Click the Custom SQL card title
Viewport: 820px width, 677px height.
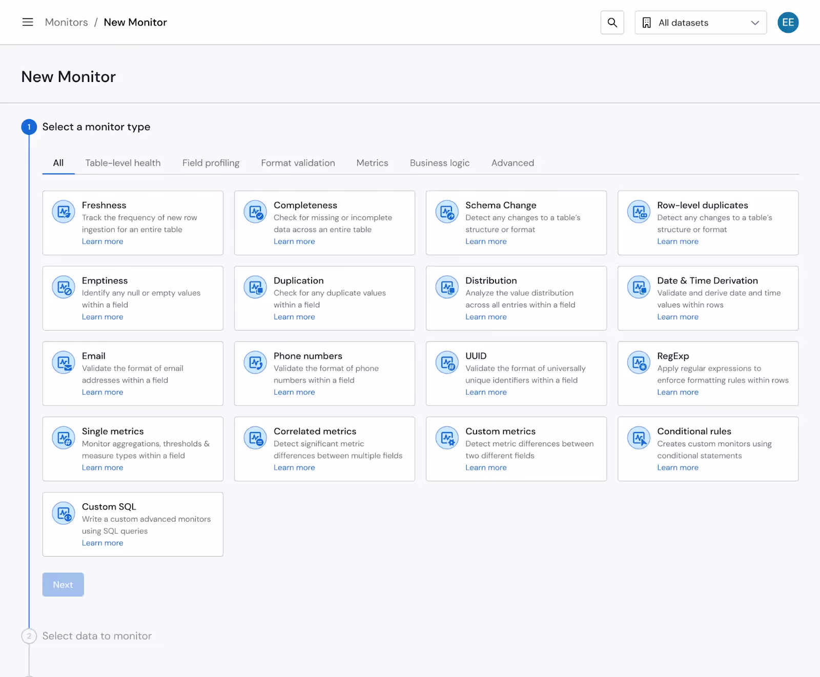click(x=109, y=506)
